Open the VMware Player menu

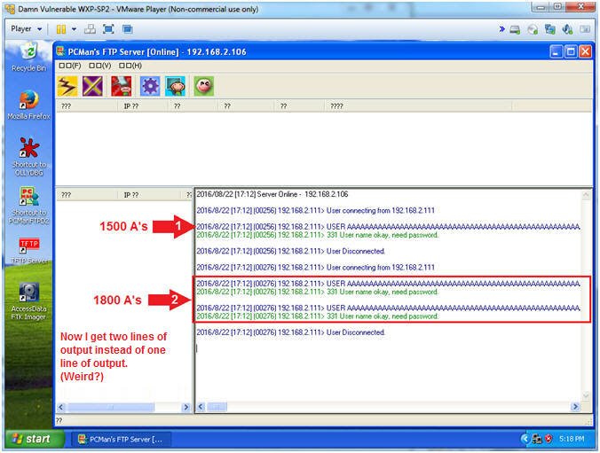26,29
